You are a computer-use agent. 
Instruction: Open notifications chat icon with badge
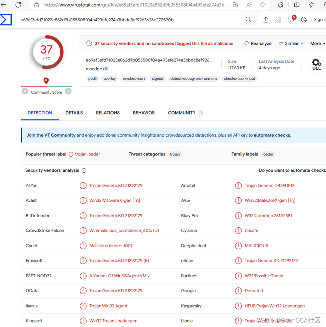tap(292, 19)
